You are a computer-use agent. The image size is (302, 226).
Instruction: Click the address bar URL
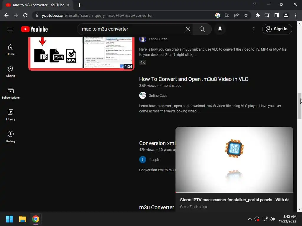pos(97,15)
